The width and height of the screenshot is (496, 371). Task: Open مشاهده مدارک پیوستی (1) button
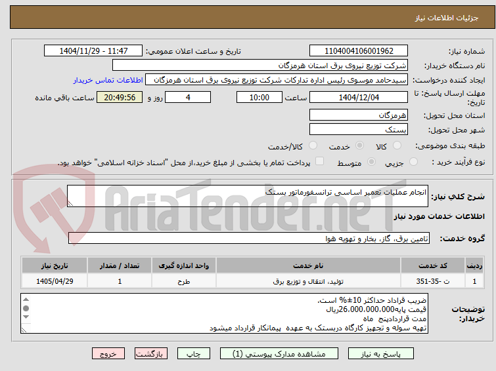click(x=279, y=354)
